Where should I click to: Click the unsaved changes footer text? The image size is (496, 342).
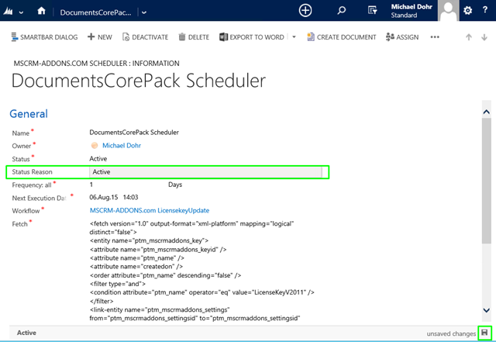451,333
